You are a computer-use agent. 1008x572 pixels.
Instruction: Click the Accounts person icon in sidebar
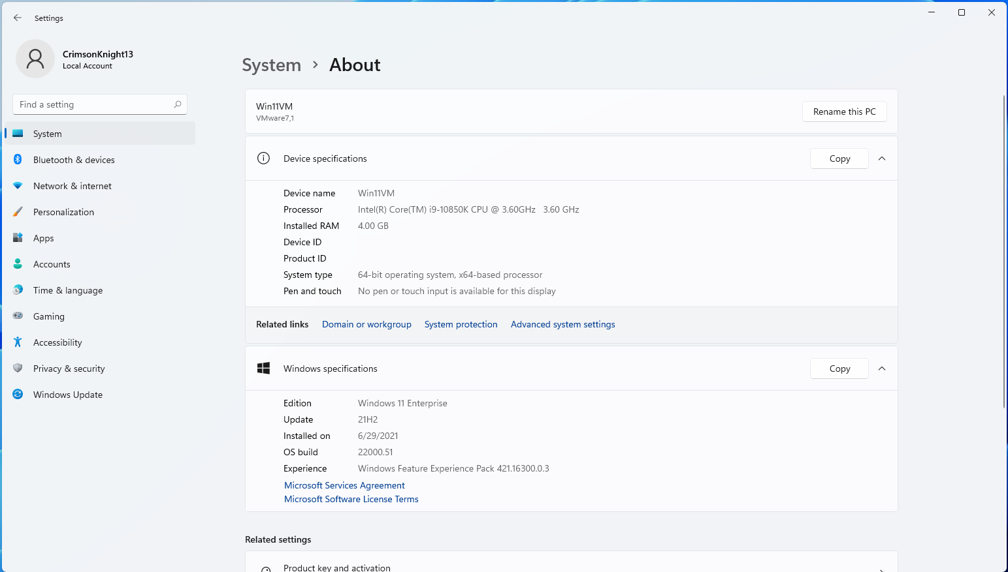18,264
